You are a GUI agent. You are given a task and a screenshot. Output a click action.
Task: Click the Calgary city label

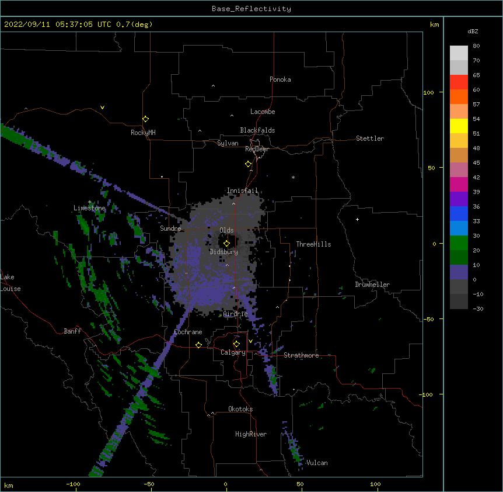[x=233, y=352]
